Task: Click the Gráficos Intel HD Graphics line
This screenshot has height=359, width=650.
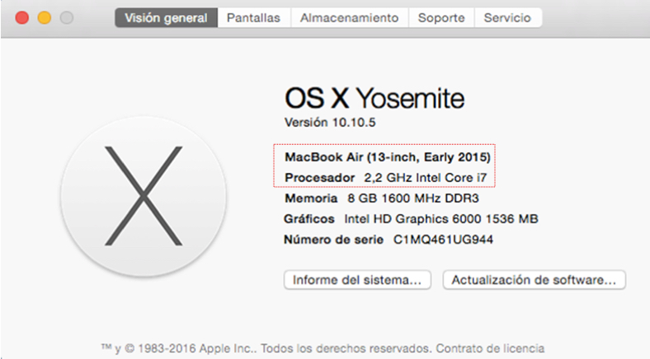Action: (x=411, y=219)
